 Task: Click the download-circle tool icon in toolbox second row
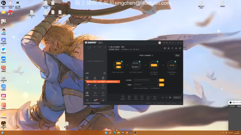click(95, 85)
